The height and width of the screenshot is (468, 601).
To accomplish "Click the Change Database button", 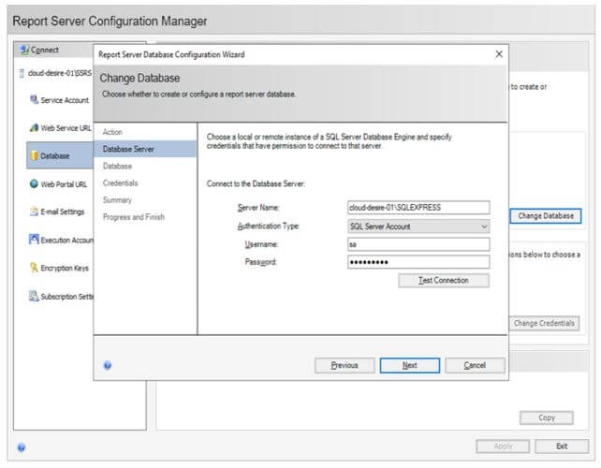I will coord(546,216).
